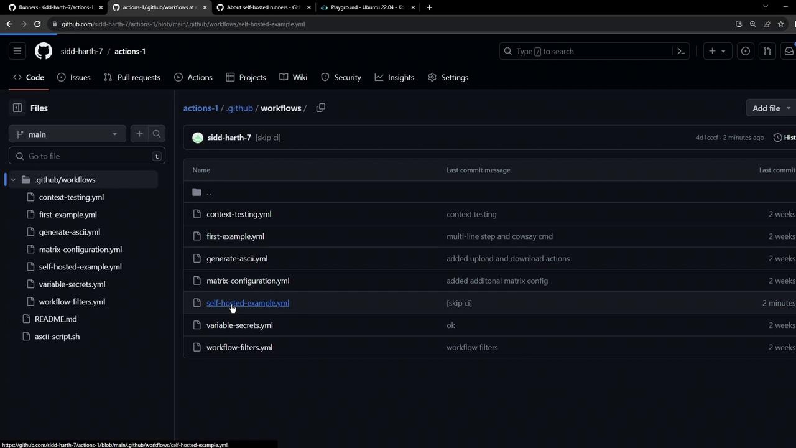
Task: Reload the page in browser
Action: click(37, 24)
